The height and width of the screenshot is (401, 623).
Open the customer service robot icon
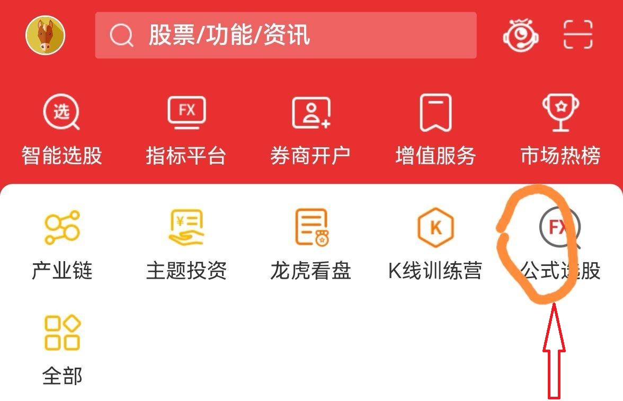pos(521,35)
